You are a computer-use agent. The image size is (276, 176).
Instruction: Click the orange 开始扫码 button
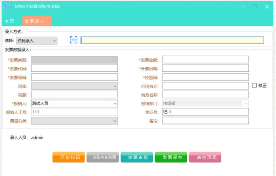click(x=69, y=157)
